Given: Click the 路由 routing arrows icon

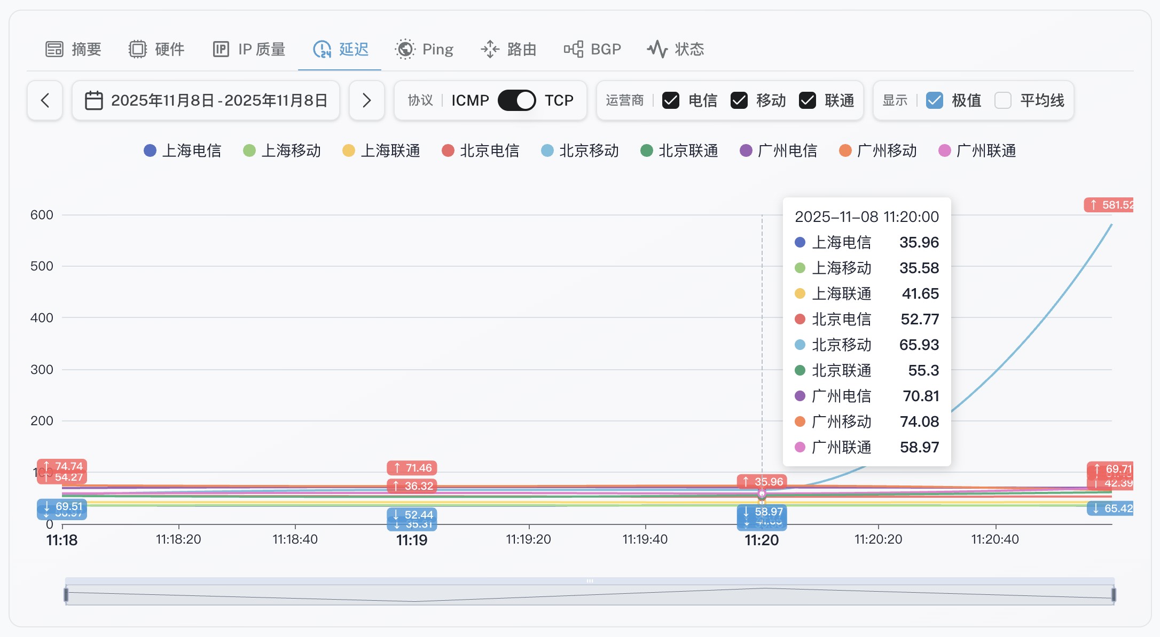Looking at the screenshot, I should [x=490, y=49].
